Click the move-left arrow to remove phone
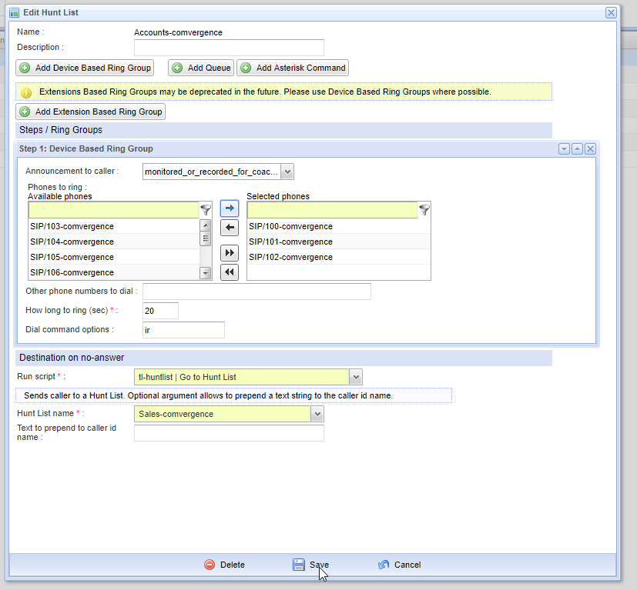 229,228
